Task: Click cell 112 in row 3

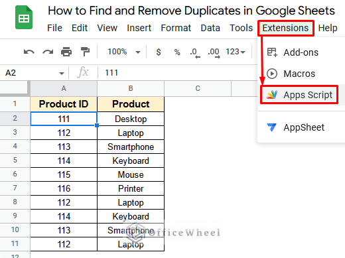Action: tap(64, 133)
